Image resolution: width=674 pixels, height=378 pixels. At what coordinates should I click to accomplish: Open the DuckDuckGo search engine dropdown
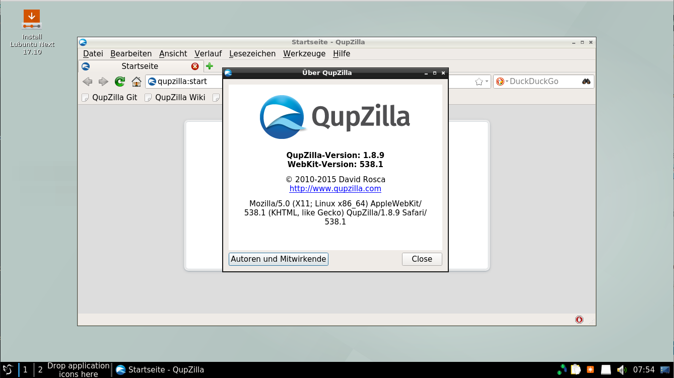coord(502,82)
